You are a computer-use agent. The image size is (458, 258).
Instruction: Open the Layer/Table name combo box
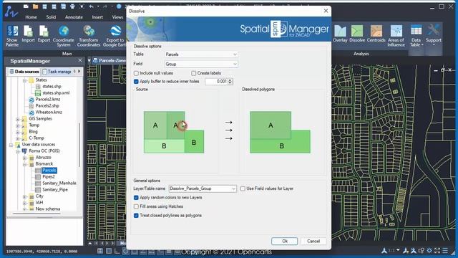(x=203, y=188)
